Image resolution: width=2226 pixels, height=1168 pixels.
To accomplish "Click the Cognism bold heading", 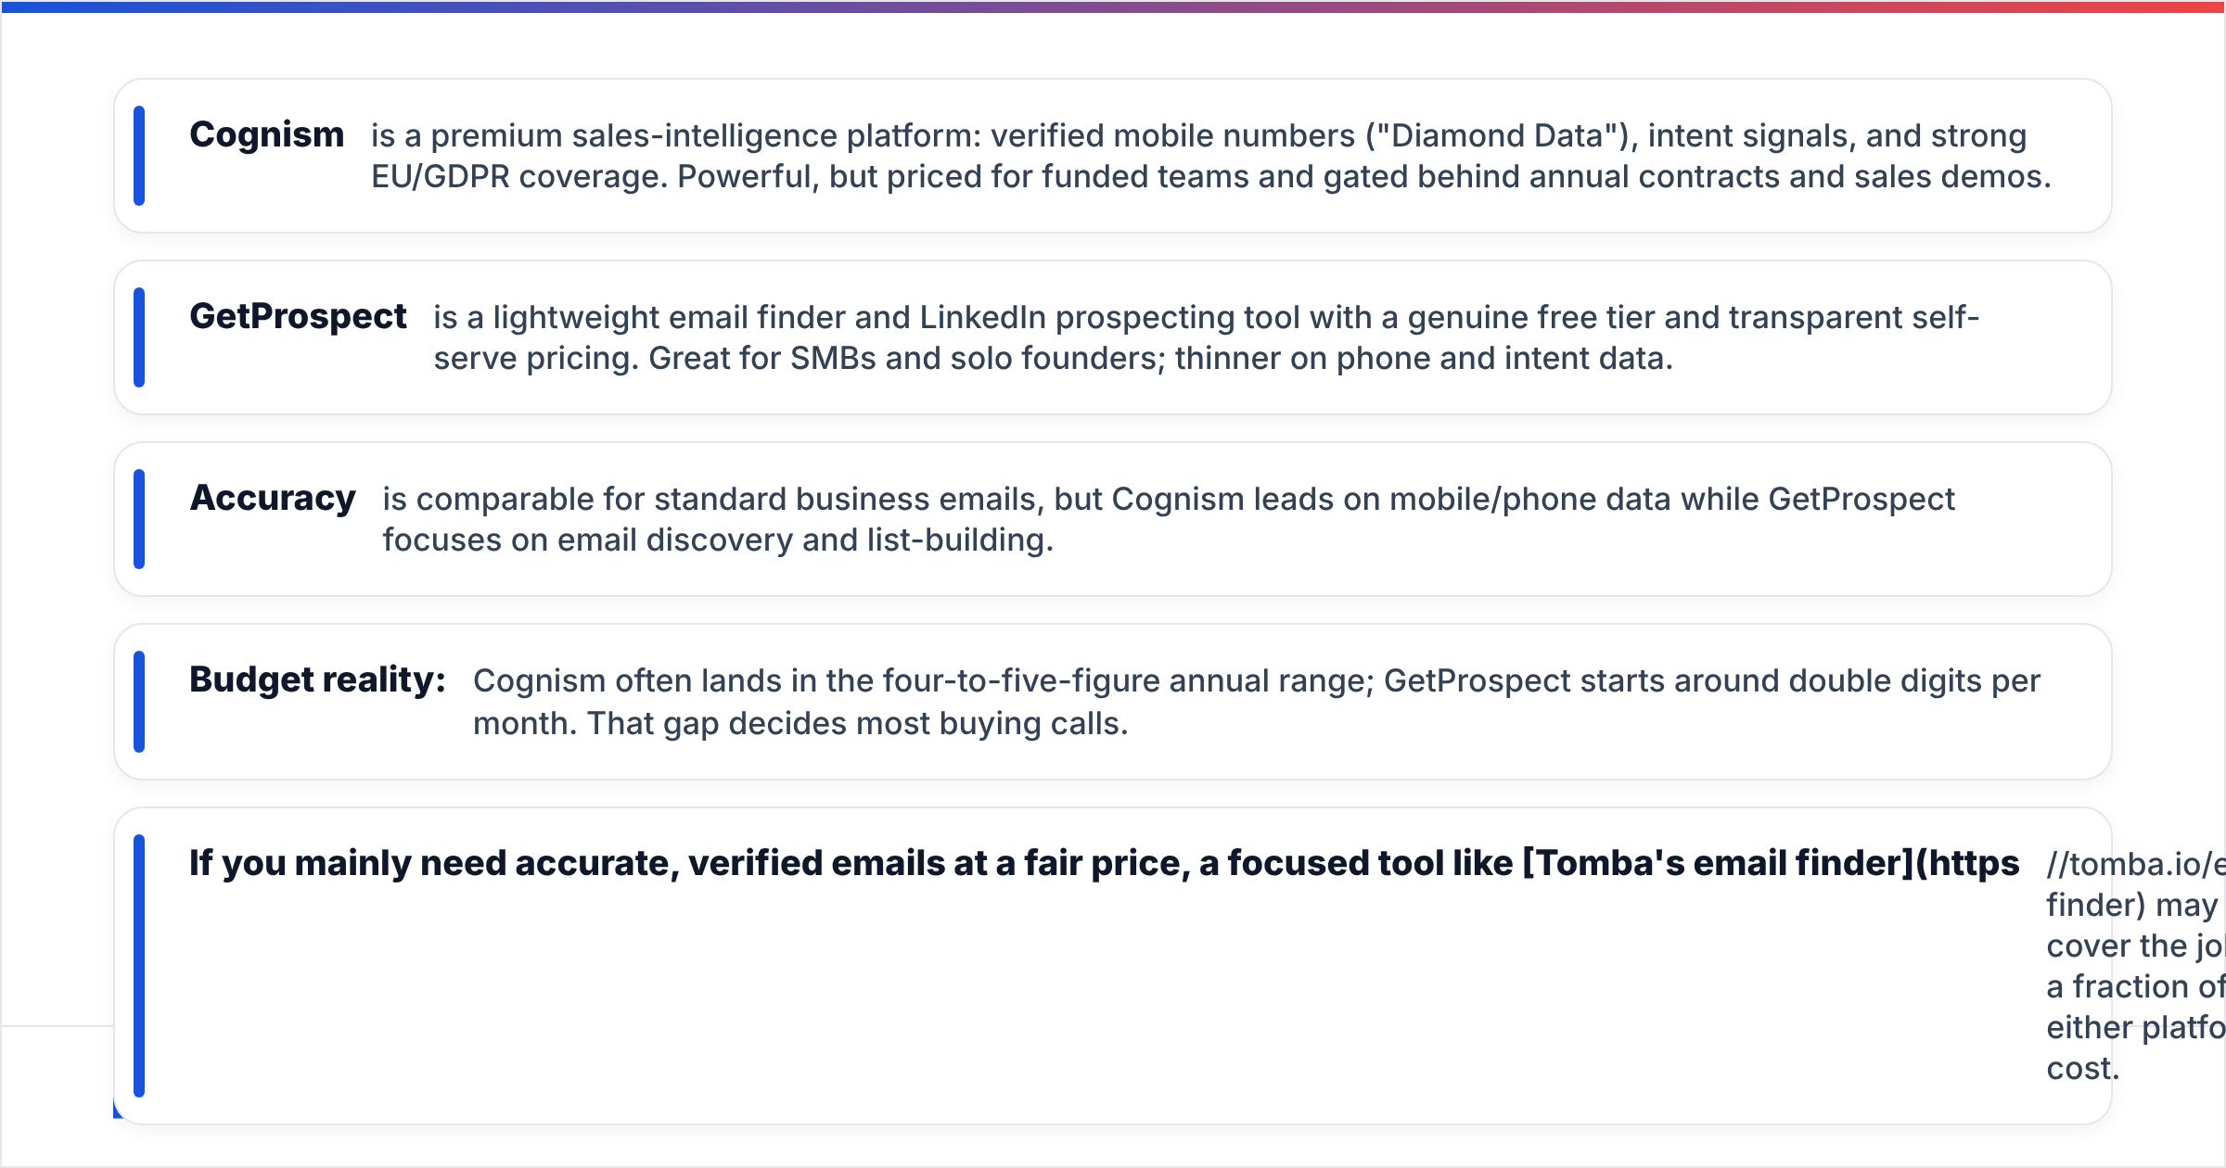I will [x=266, y=135].
